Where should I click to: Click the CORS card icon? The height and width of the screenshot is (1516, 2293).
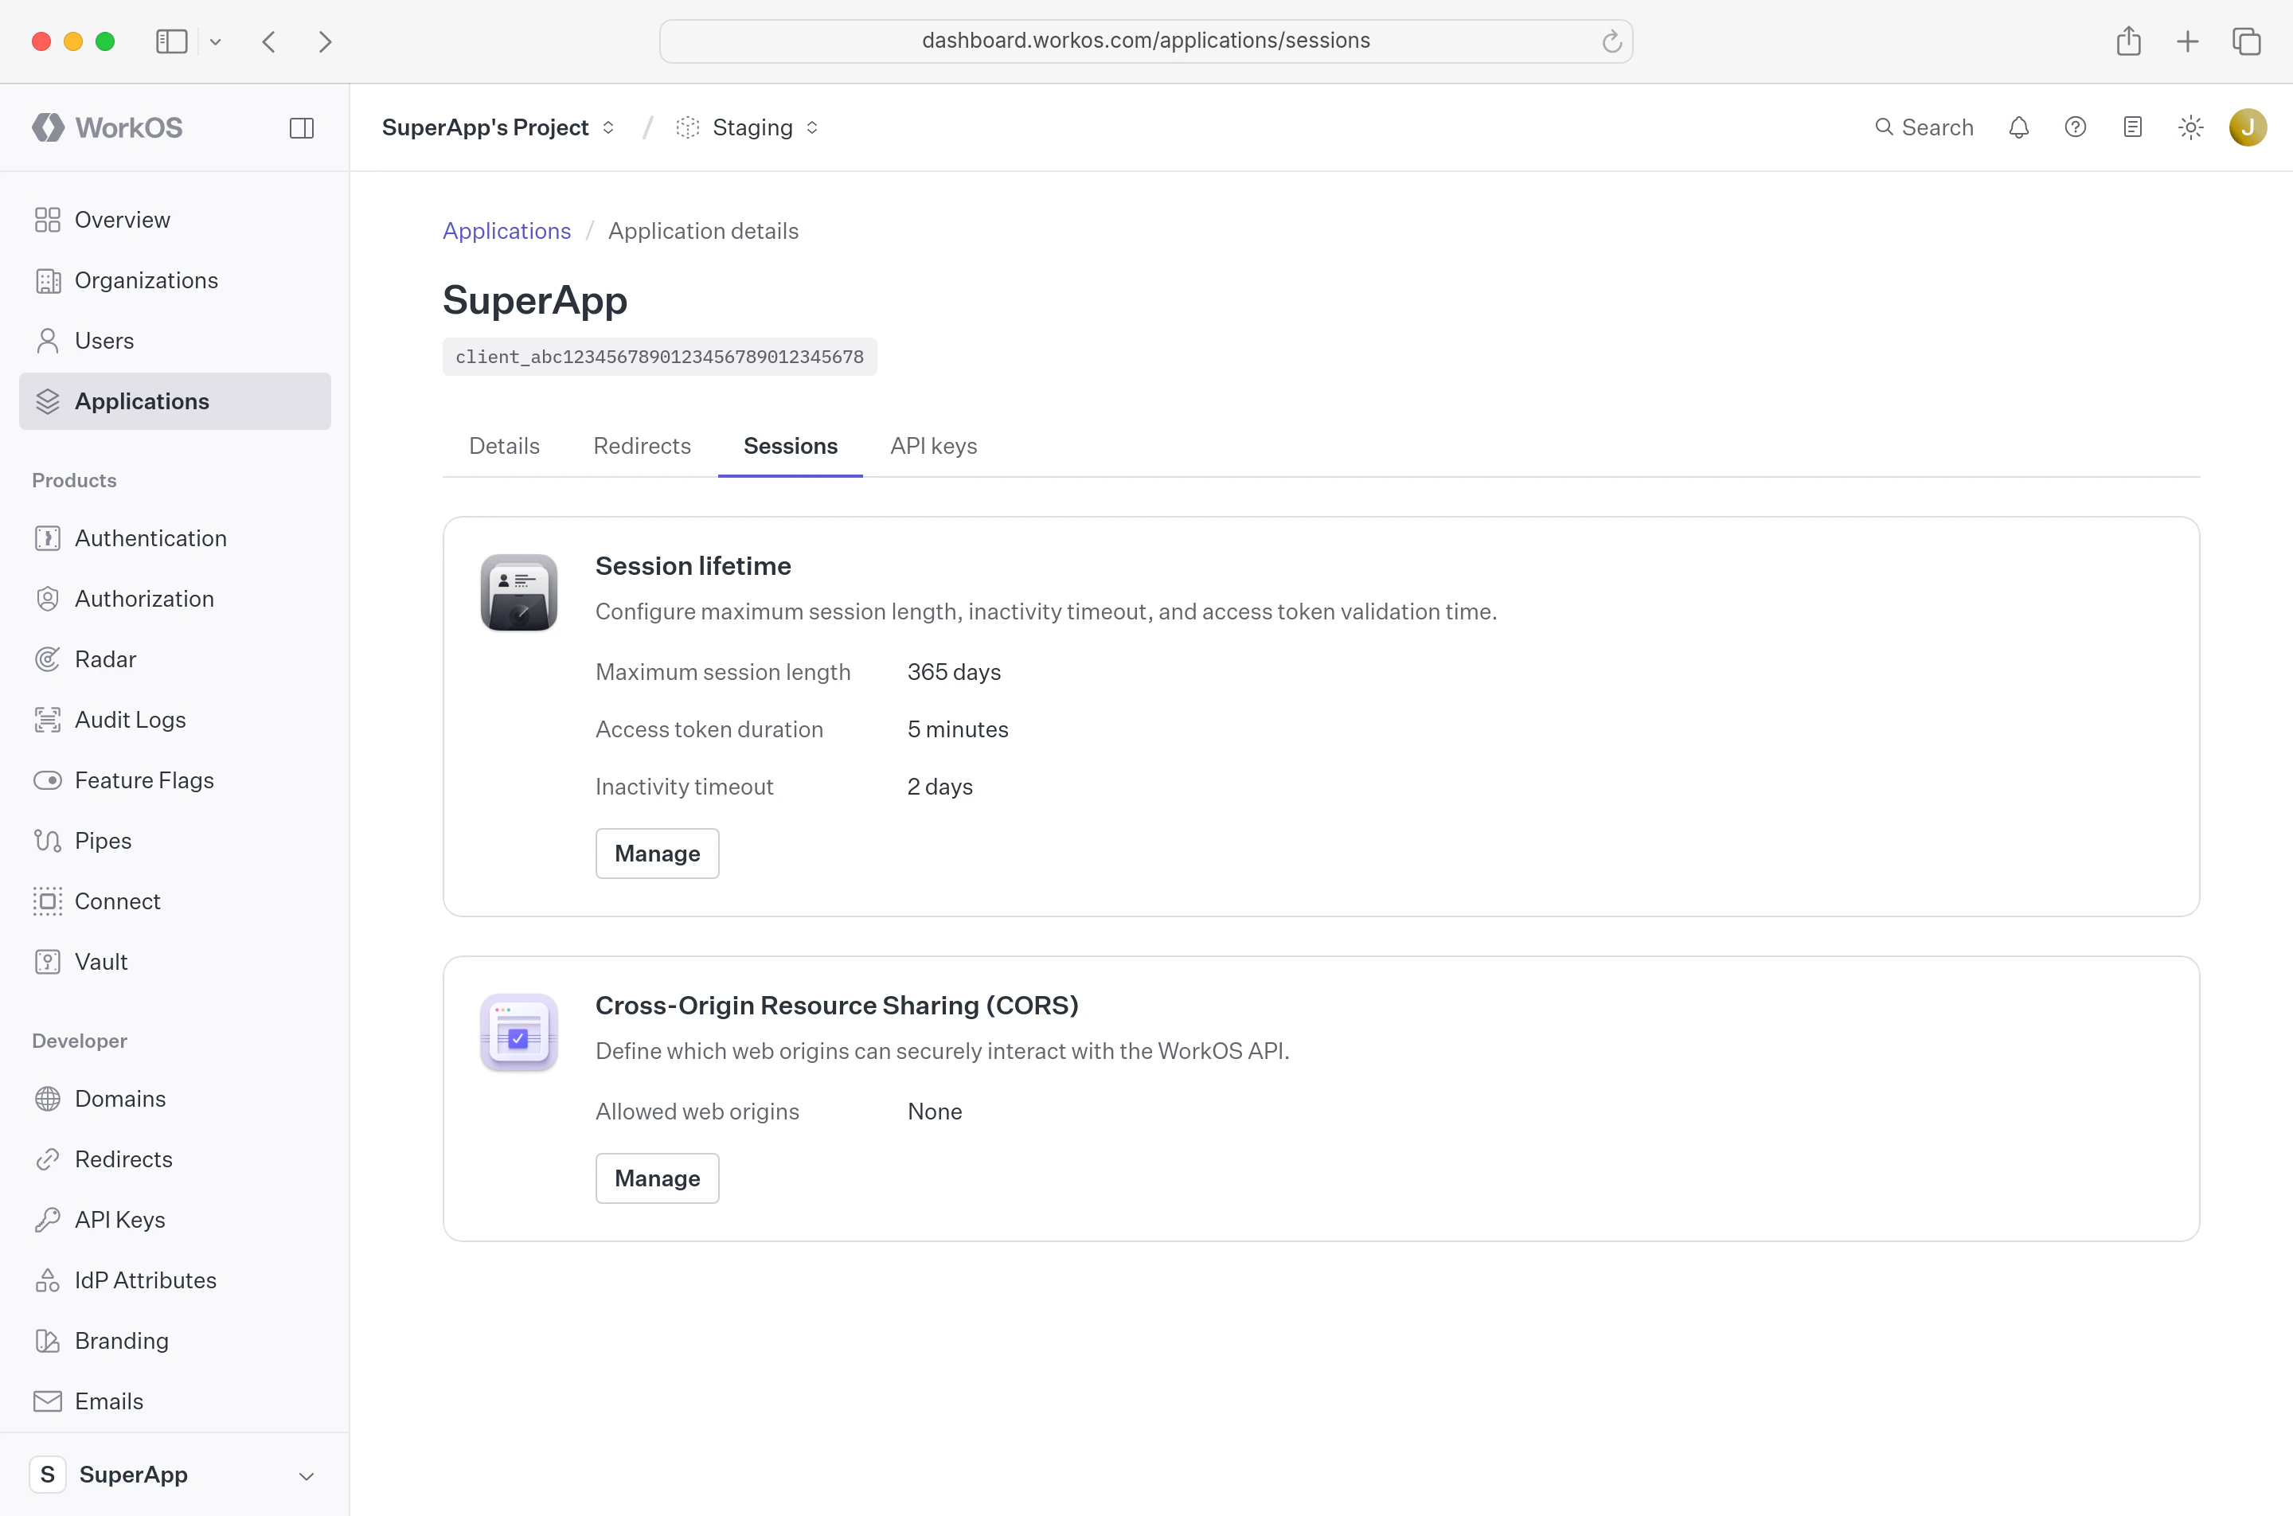tap(519, 1032)
